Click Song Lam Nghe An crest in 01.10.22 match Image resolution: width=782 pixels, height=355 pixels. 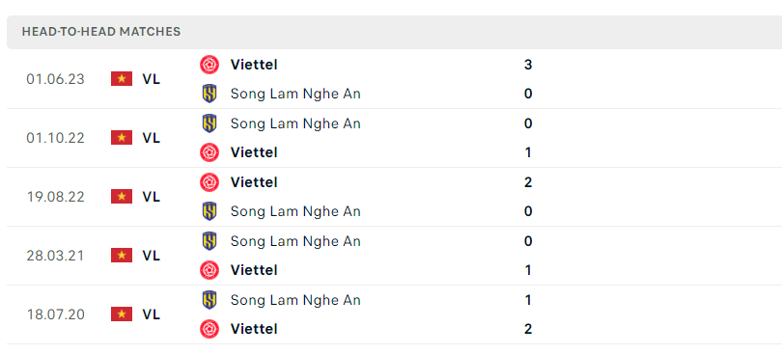(x=209, y=123)
